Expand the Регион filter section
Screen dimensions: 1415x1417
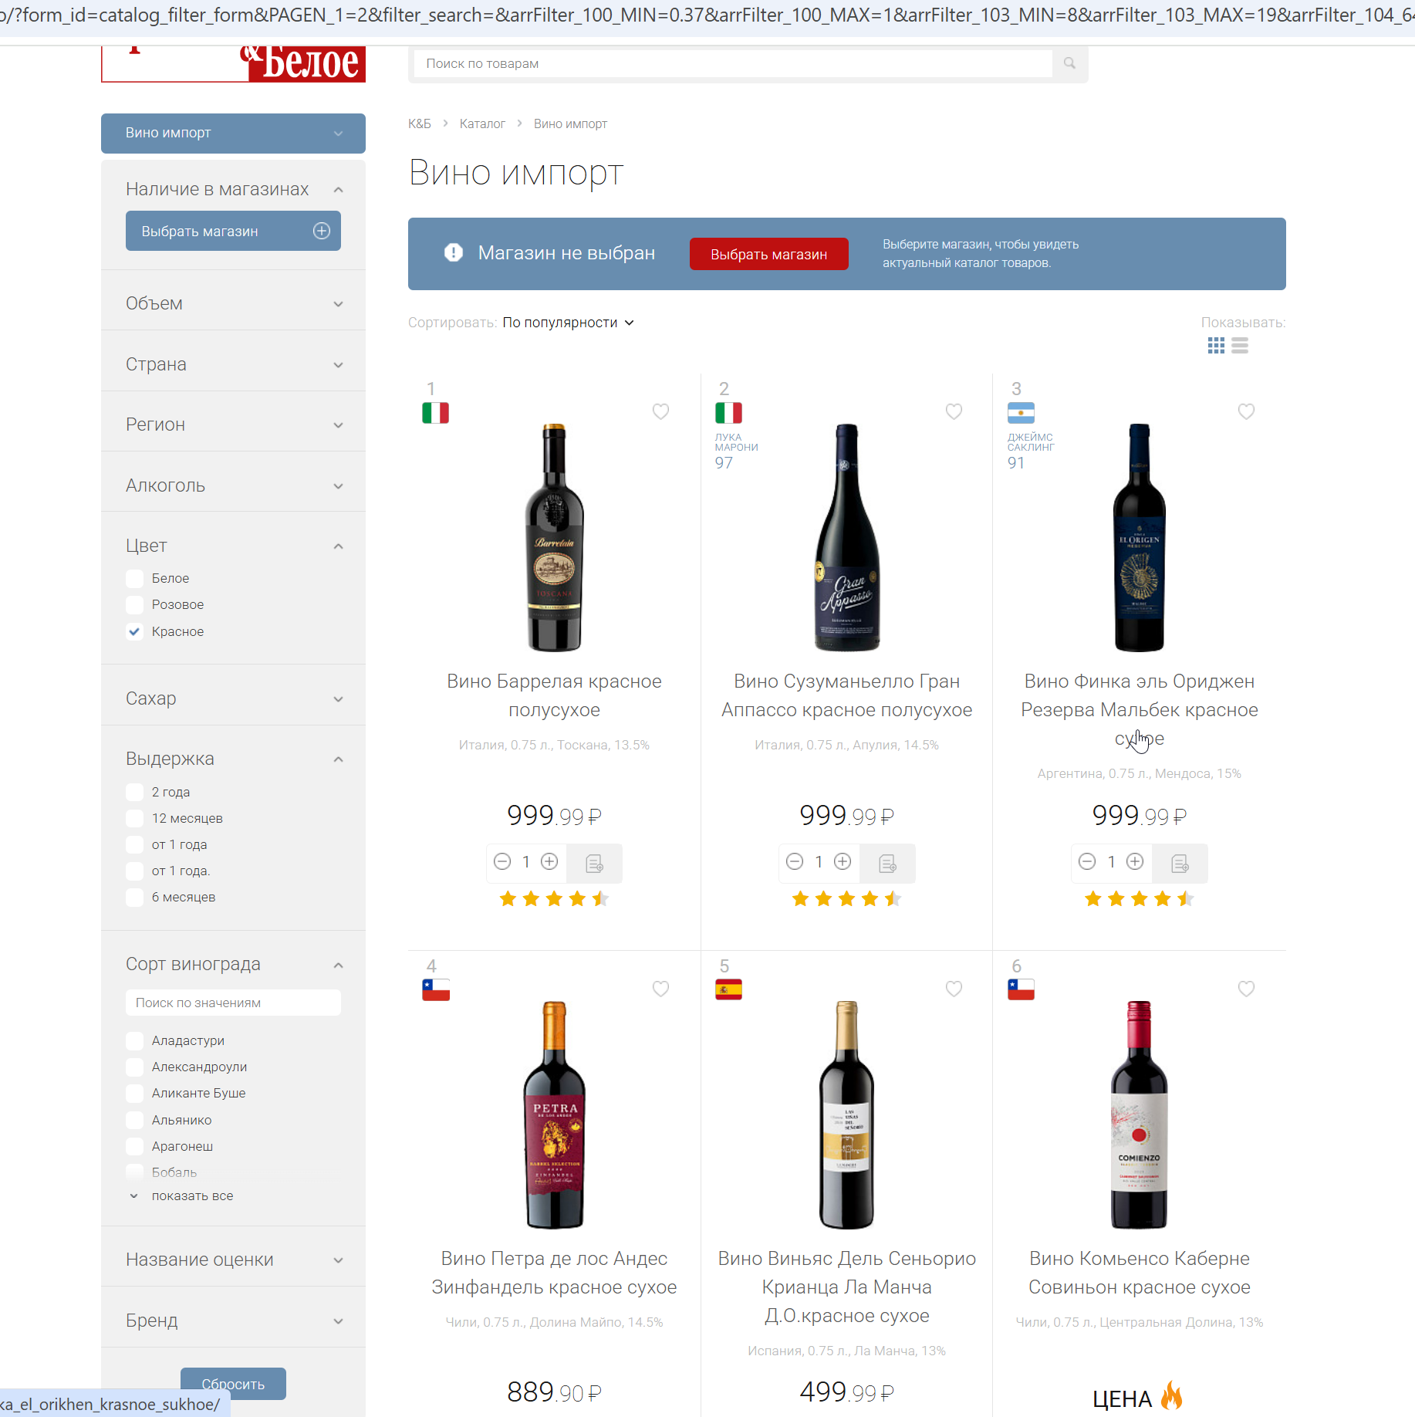[x=233, y=424]
